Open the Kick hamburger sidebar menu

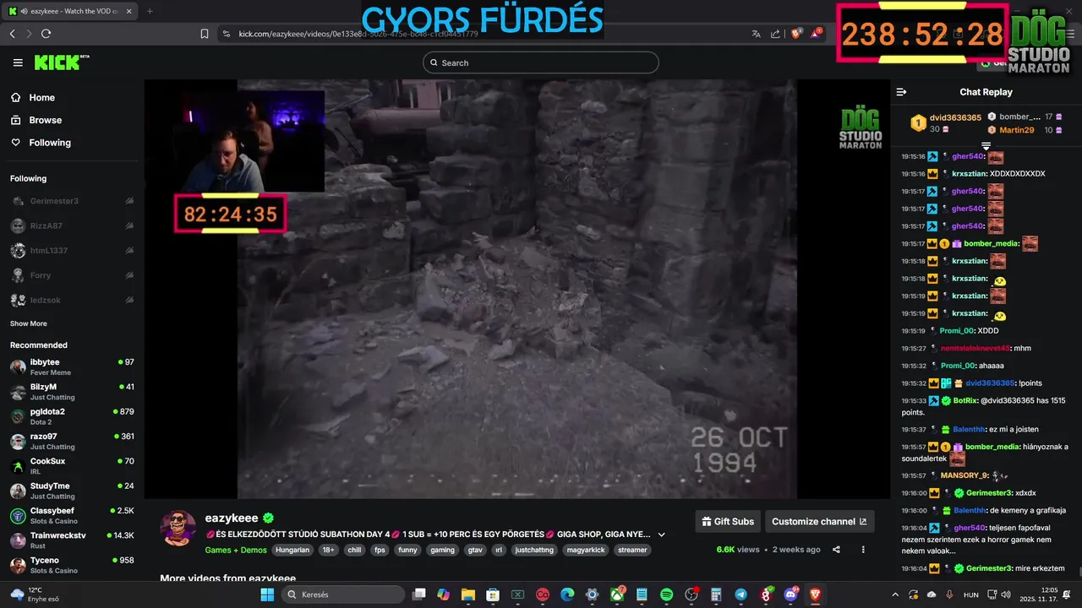tap(18, 62)
